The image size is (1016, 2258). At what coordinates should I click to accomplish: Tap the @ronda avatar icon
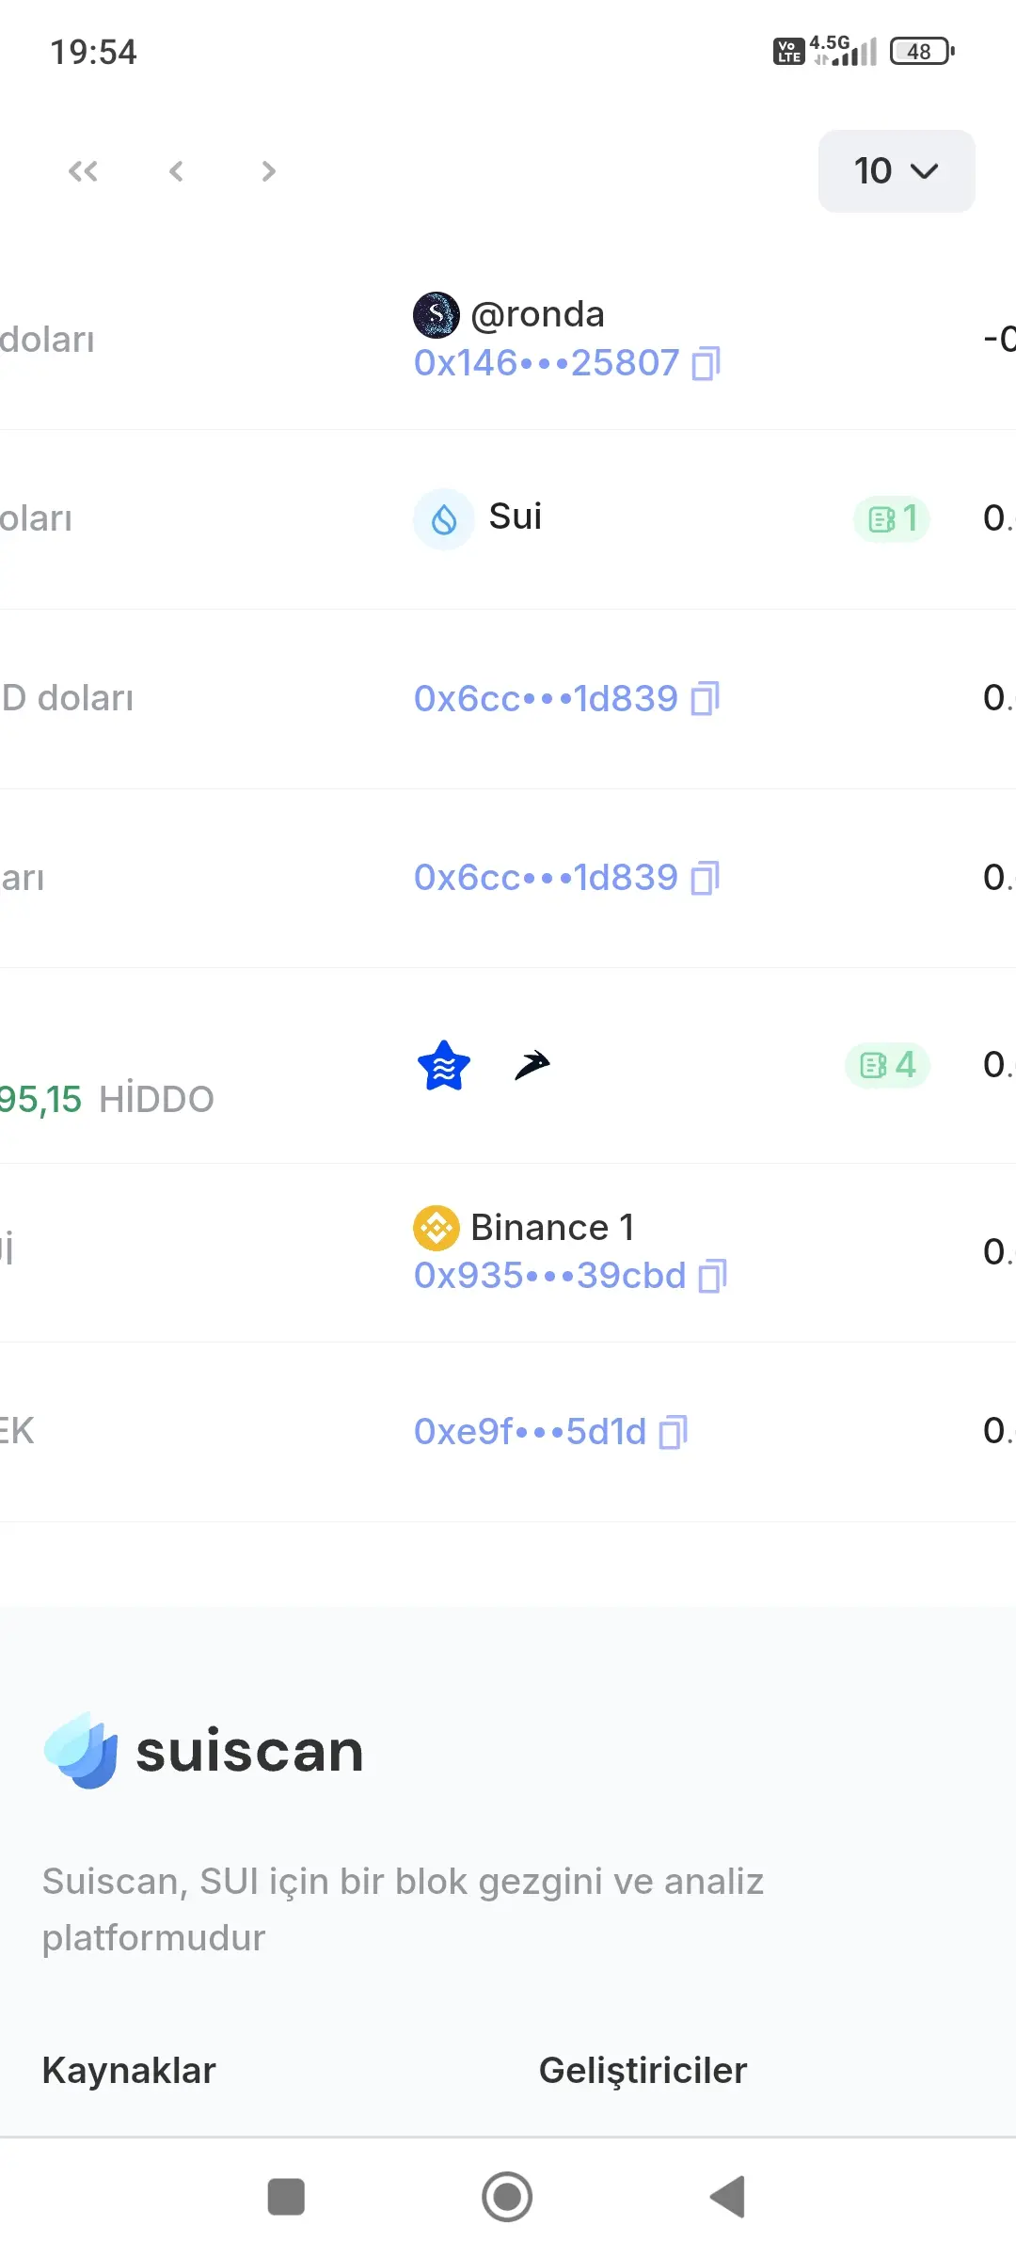[437, 314]
